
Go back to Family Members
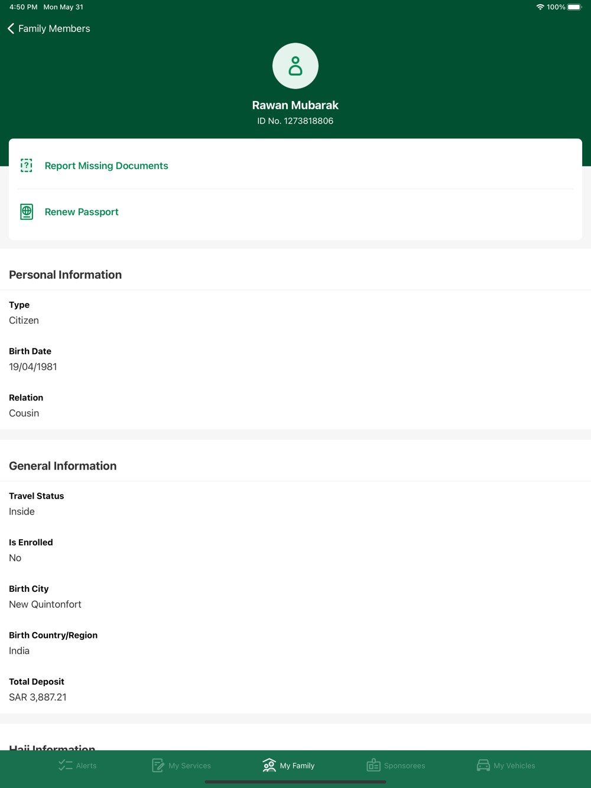(x=49, y=28)
